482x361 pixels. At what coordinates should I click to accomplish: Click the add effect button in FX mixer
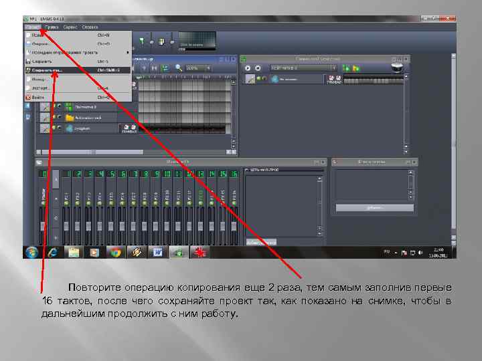click(261, 242)
